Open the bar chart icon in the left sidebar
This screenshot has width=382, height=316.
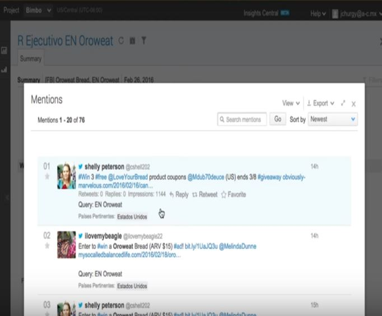coord(4,69)
